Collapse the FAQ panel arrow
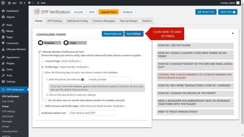Screen dimensions: 244x137 (233, 33)
